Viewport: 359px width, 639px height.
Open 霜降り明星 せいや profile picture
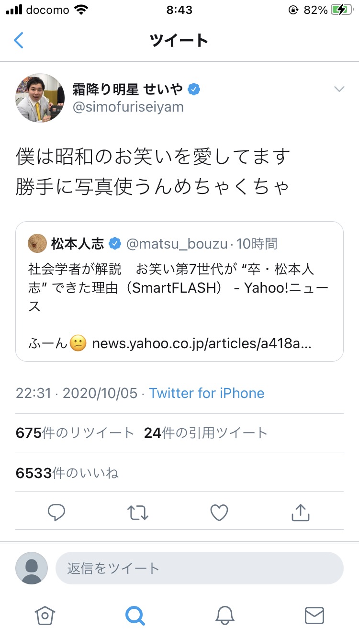[x=40, y=98]
